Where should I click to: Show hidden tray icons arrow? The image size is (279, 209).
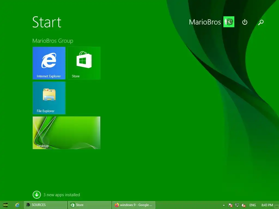click(x=224, y=205)
